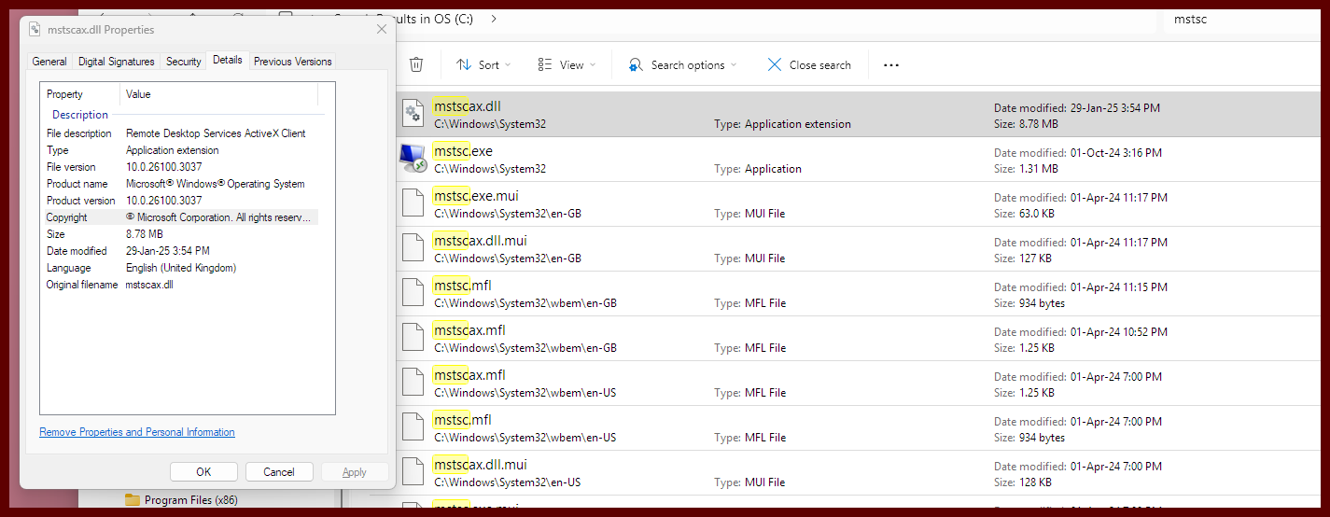Click the Size: 1.31 MB text
This screenshot has width=1330, height=517.
[1026, 169]
